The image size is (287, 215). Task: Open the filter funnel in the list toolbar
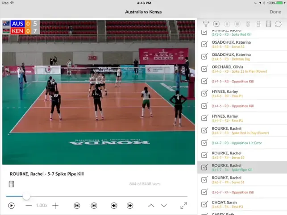pyautogui.click(x=206, y=24)
